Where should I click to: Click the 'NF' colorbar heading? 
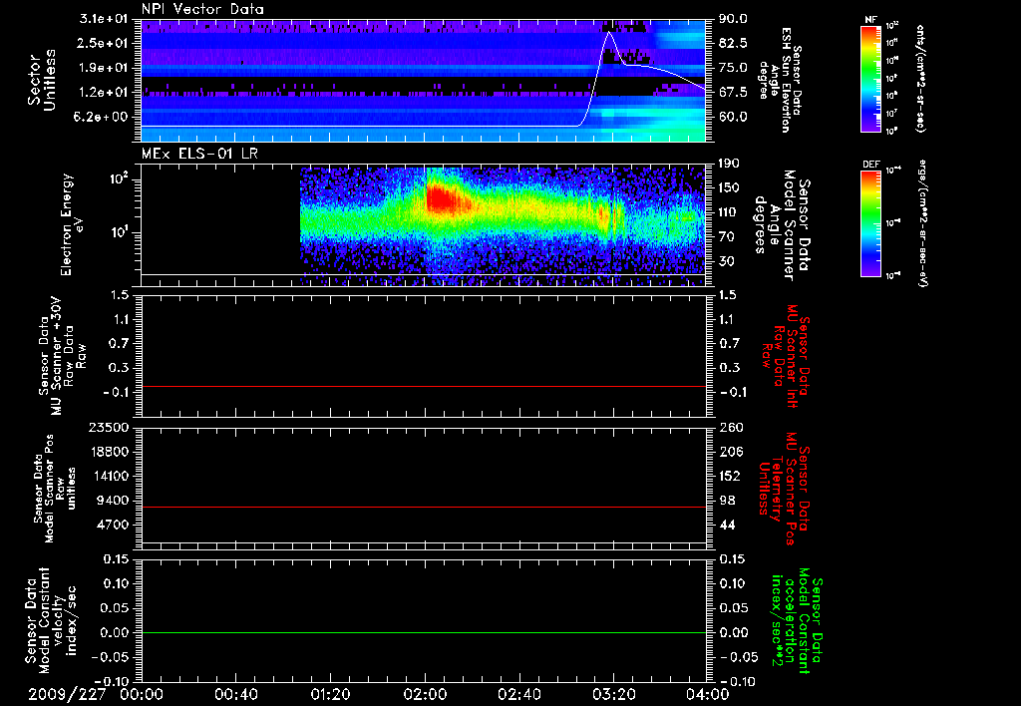point(870,20)
